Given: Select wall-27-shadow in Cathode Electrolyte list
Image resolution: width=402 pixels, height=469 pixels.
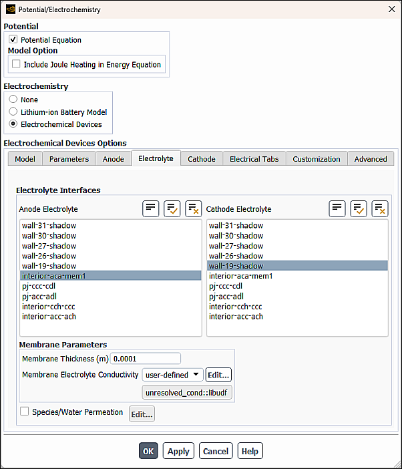Looking at the screenshot, I should pos(297,246).
